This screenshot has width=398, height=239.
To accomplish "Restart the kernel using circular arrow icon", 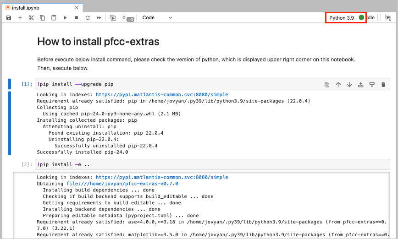I will (88, 18).
